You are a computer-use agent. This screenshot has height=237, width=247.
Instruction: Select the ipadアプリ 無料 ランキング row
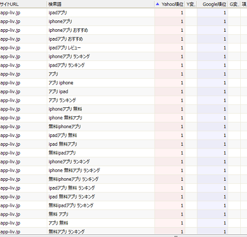tap(123, 188)
